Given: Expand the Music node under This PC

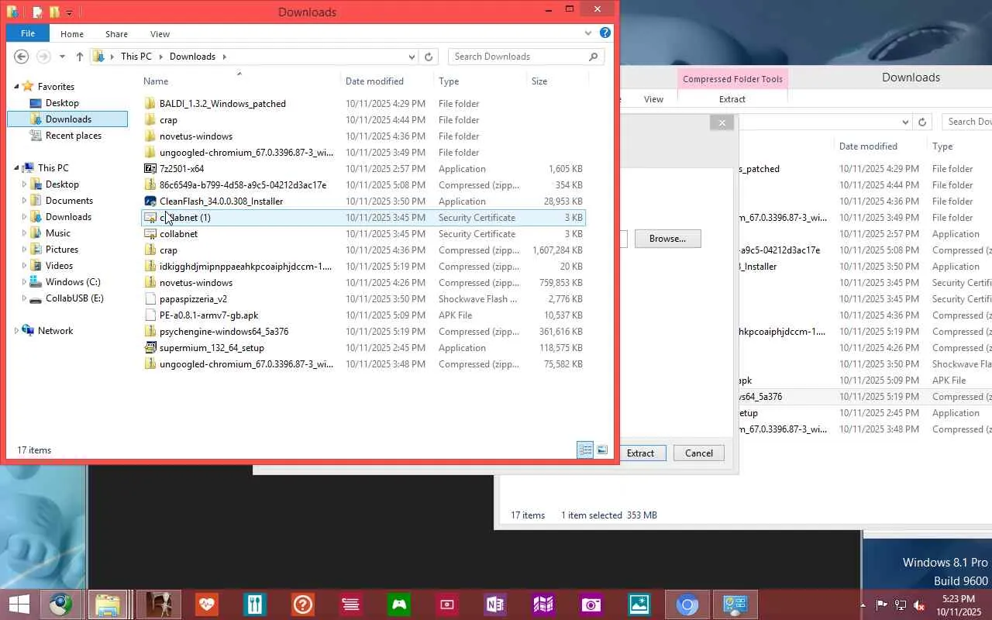Looking at the screenshot, I should click(24, 233).
